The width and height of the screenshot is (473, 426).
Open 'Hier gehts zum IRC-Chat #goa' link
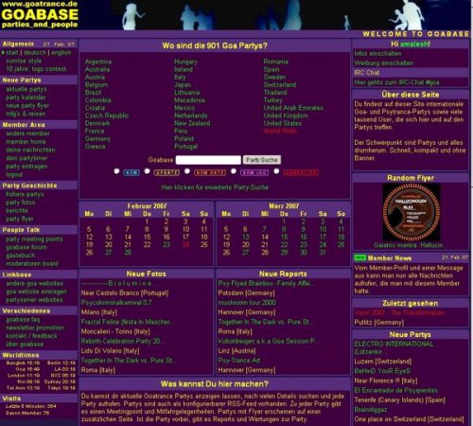396,82
